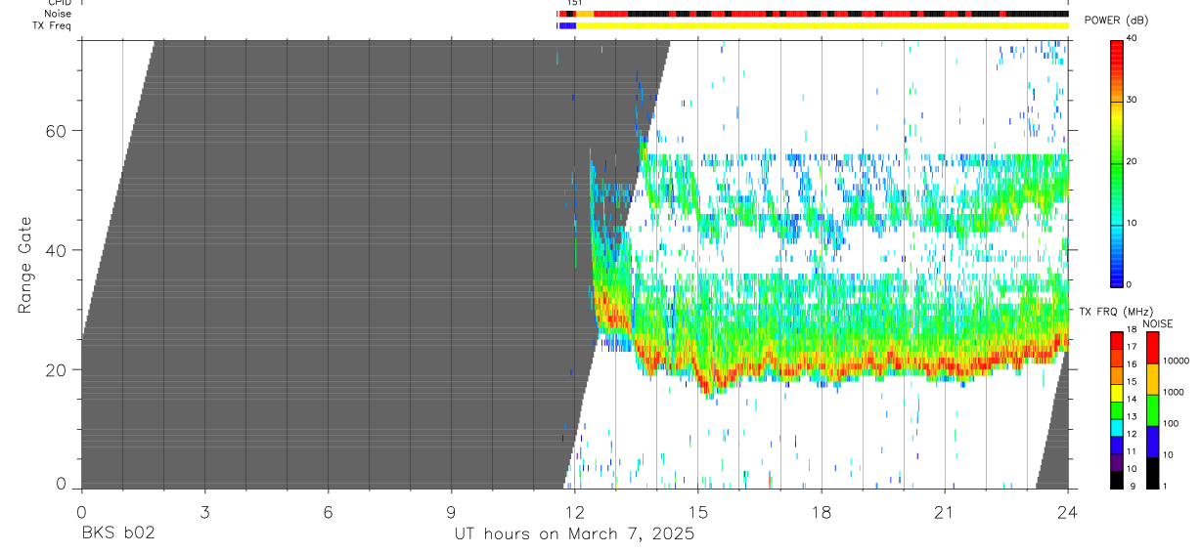Click the "Noise" row label above the plot
Viewport: 1201px width, 554px height.
pos(58,14)
